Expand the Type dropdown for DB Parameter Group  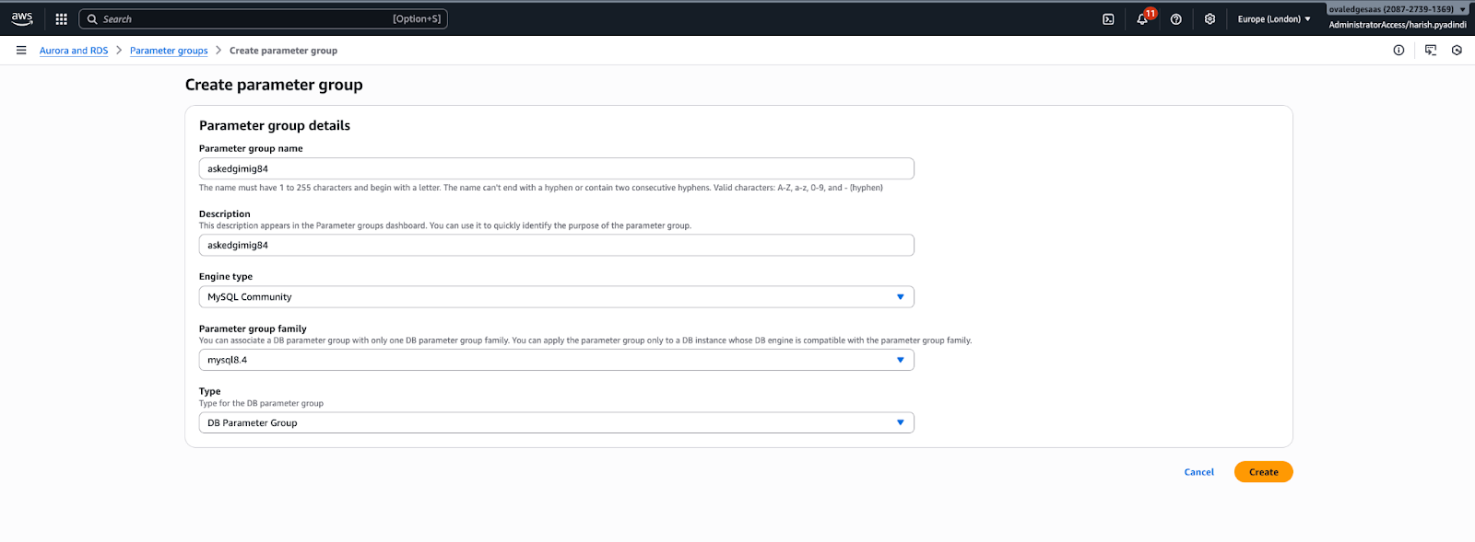556,423
